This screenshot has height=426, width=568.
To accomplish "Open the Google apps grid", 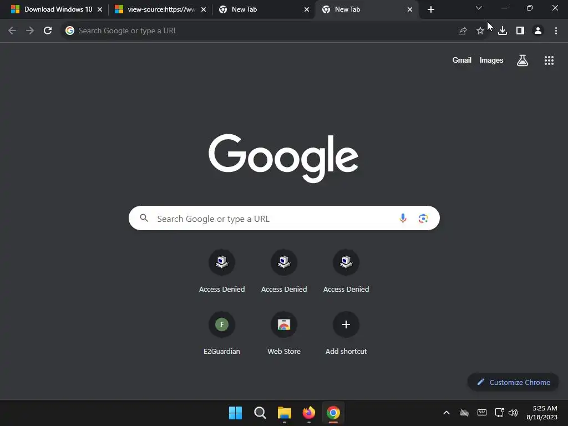I will [x=549, y=60].
